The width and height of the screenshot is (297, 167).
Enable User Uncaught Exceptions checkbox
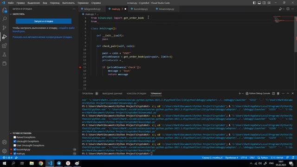15,145
